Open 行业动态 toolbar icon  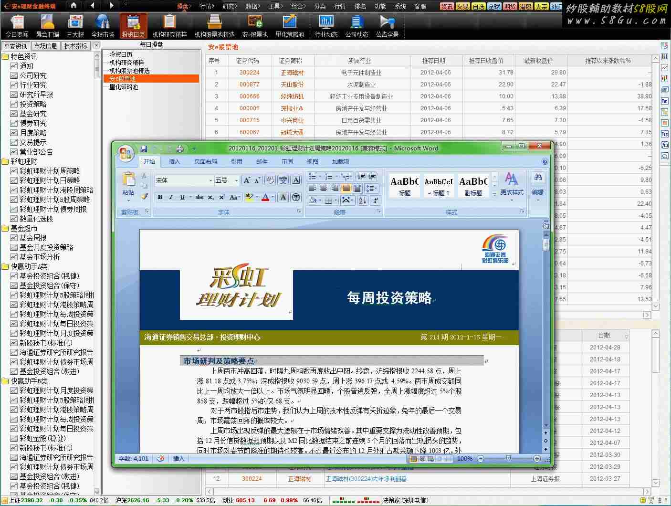click(326, 26)
